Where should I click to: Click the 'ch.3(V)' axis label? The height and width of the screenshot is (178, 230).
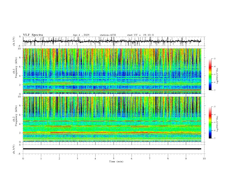tap(14, 149)
